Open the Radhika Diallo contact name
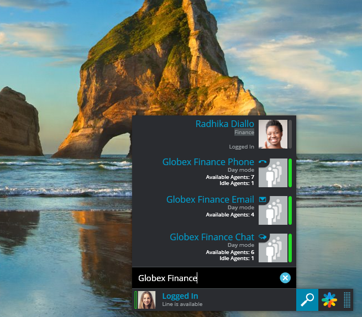The height and width of the screenshot is (317, 362). pyautogui.click(x=224, y=124)
